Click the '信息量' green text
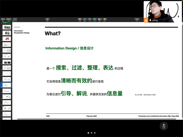Screen dimensions: 183x137 [115, 93]
